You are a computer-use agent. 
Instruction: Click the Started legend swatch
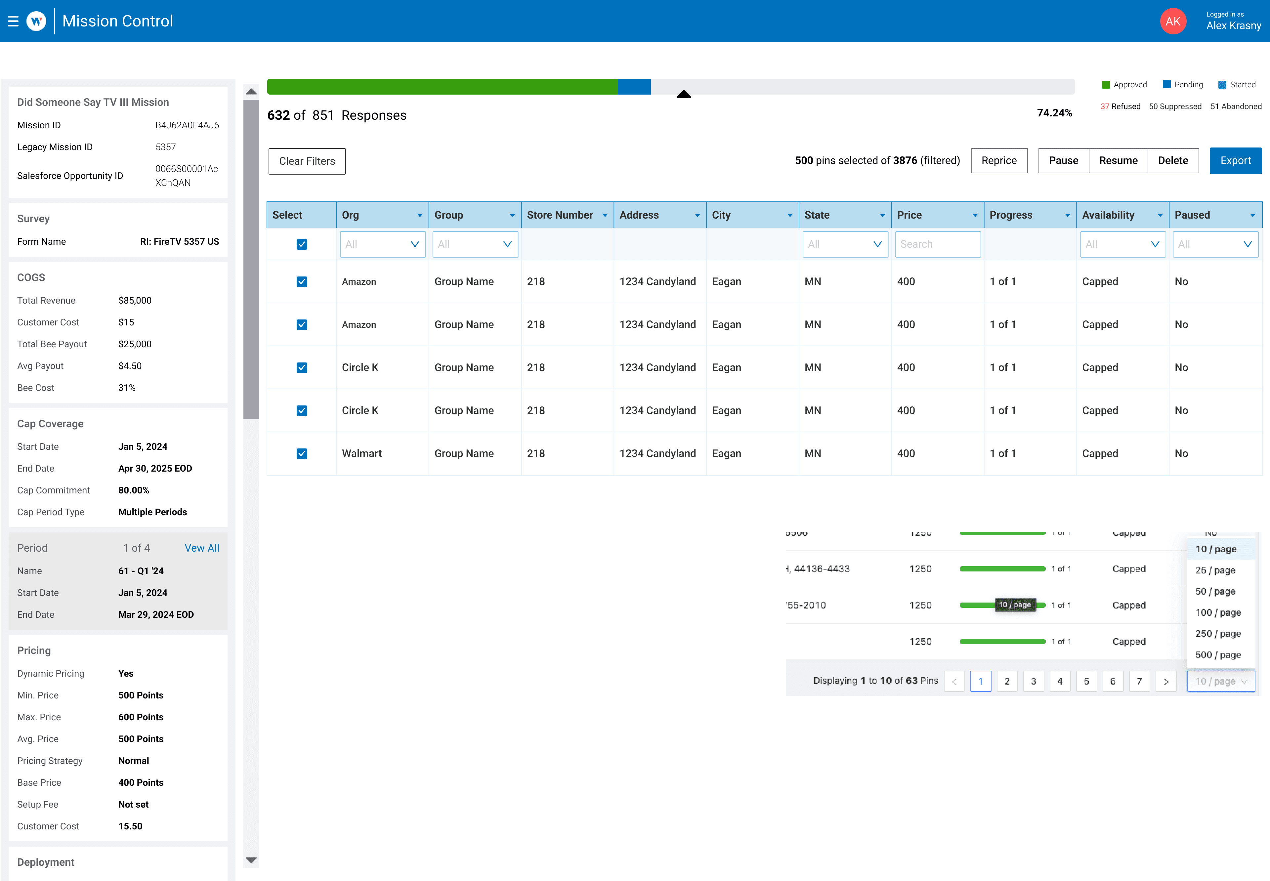[x=1222, y=84]
